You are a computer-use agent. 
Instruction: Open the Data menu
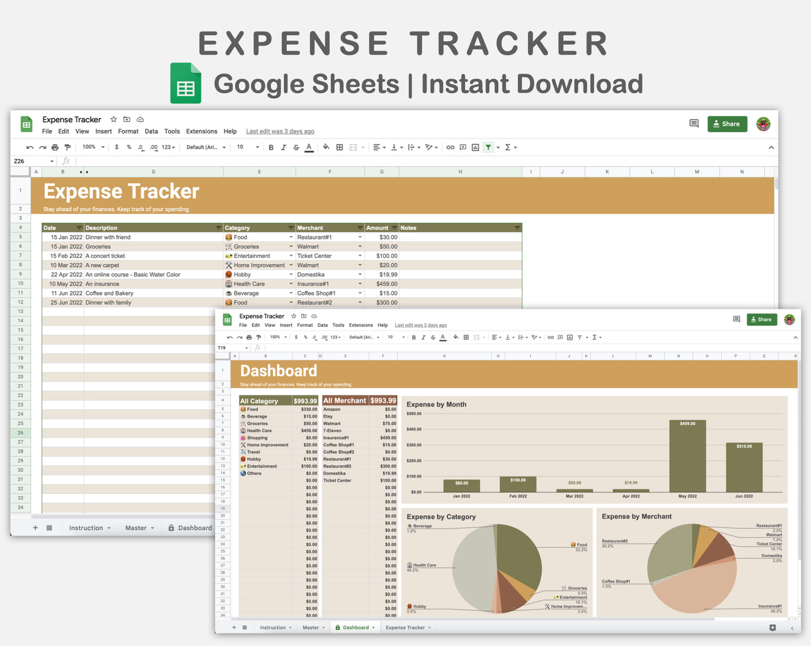(x=151, y=131)
